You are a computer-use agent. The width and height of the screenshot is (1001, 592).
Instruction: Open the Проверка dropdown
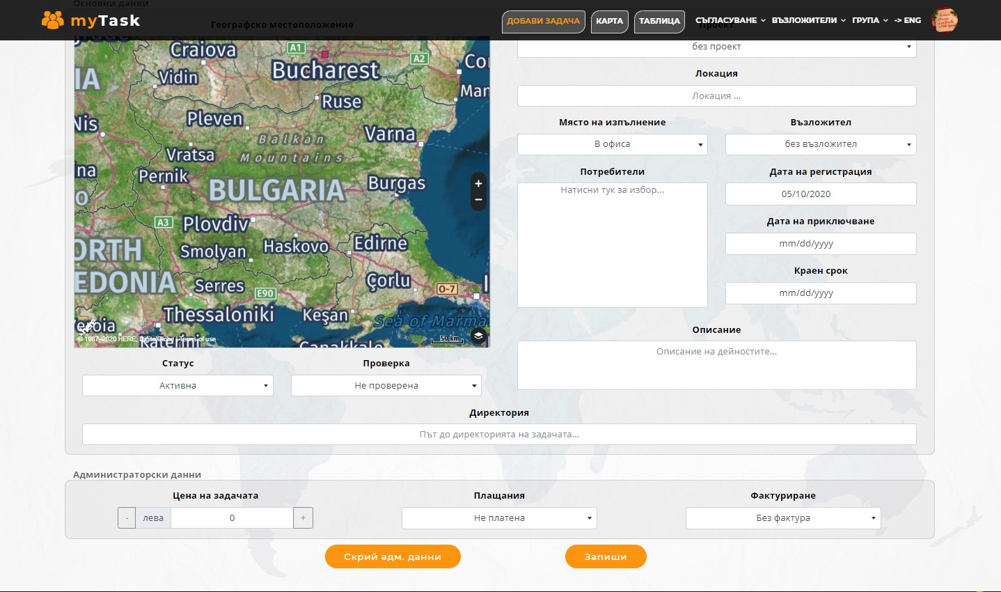(386, 385)
